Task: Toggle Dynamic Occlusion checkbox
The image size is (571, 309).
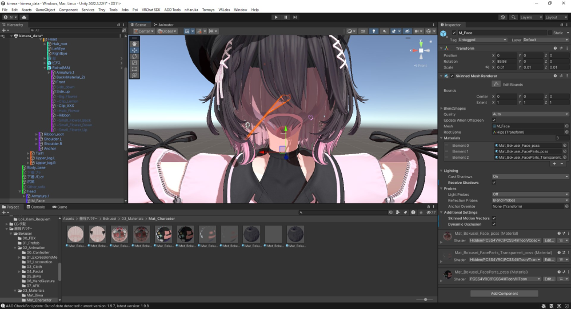Action: point(494,224)
